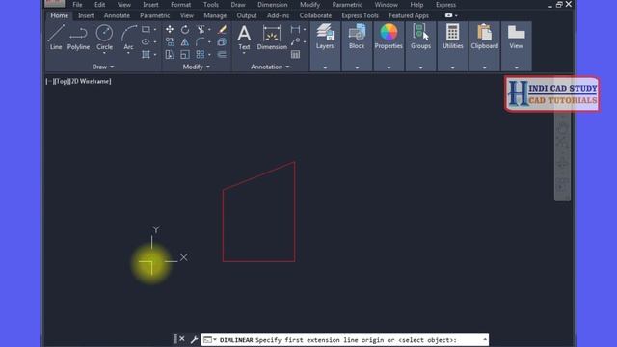Select the Text annotation tool
The width and height of the screenshot is (617, 347).
pyautogui.click(x=244, y=38)
